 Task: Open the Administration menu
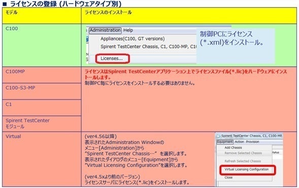[105, 30]
